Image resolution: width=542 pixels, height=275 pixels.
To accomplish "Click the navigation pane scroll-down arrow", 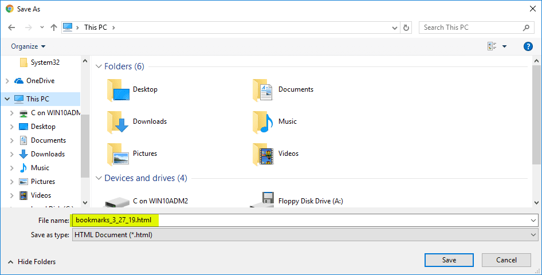I will pos(85,203).
